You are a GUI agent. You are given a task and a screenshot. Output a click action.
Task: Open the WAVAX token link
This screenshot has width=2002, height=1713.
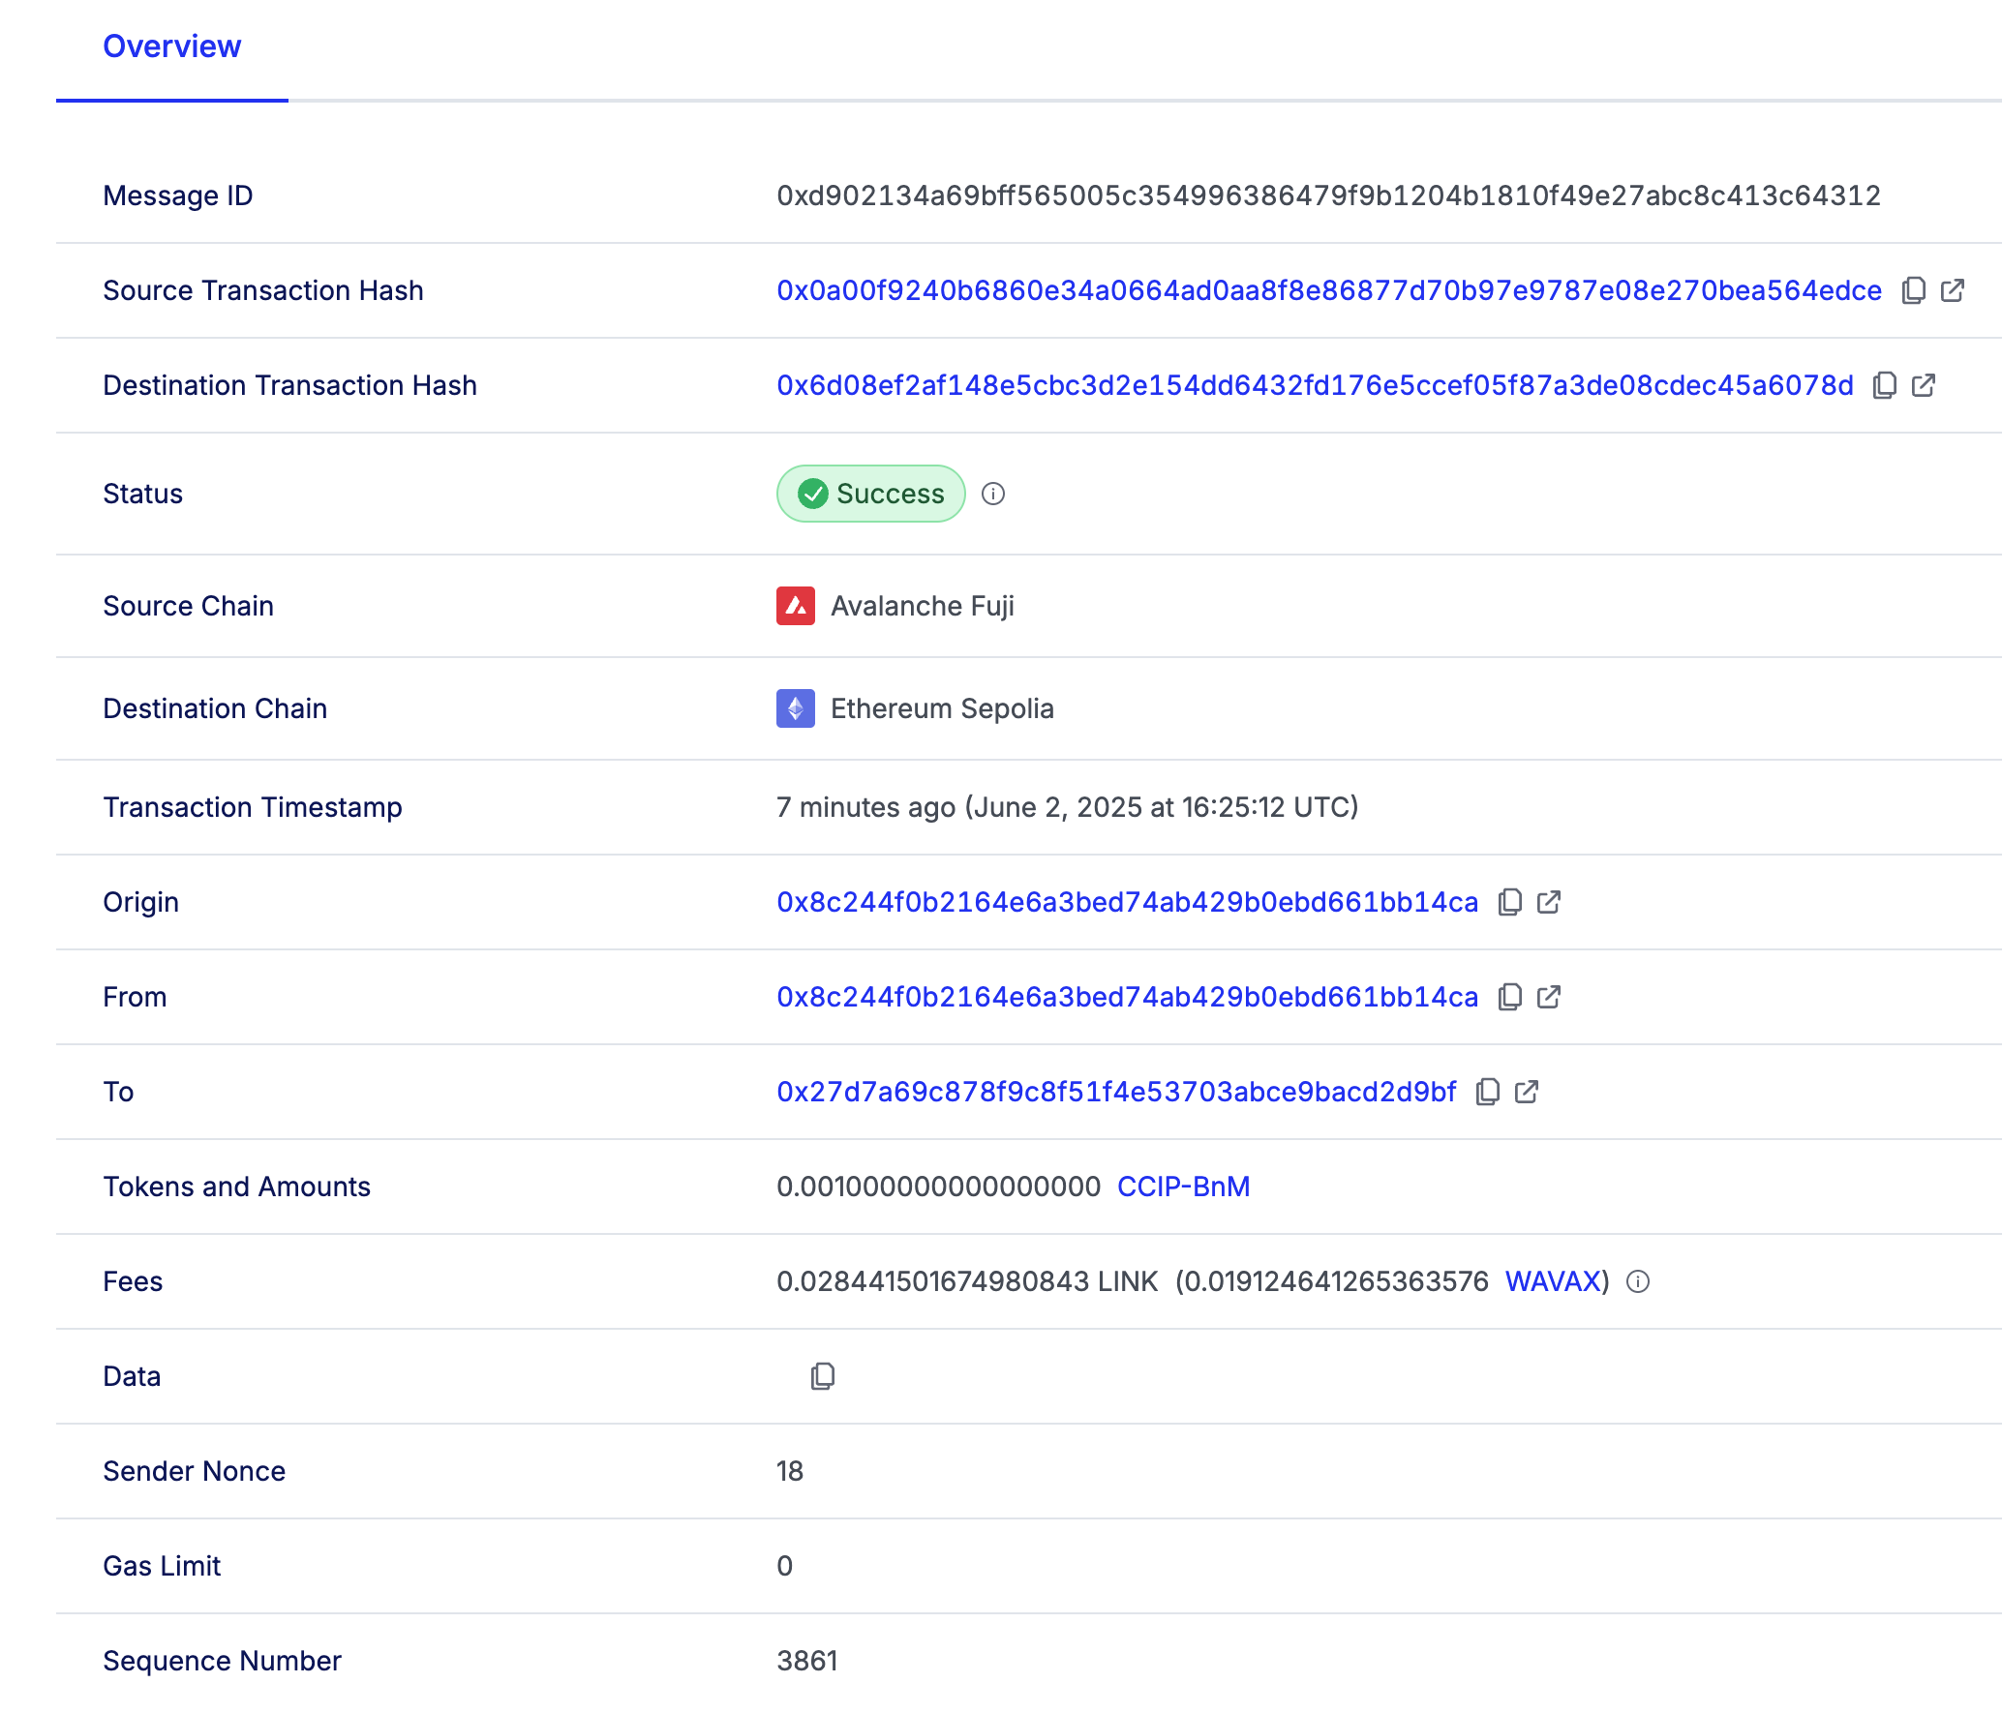pyautogui.click(x=1552, y=1280)
